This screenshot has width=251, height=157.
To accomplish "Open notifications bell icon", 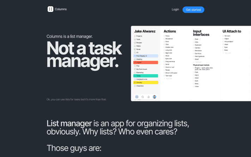I will (x=148, y=97).
